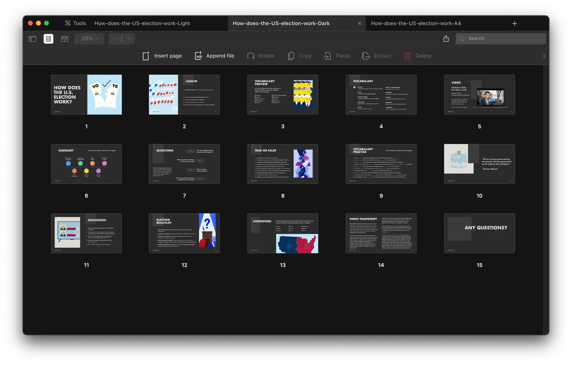Viewport: 572px width, 365px height.
Task: Open the Tools menu
Action: [x=75, y=23]
